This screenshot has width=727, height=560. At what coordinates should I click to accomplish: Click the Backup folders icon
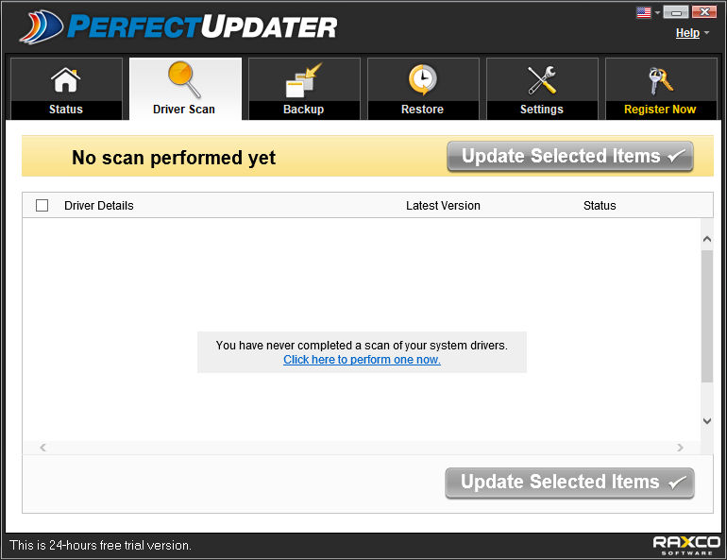[x=304, y=79]
